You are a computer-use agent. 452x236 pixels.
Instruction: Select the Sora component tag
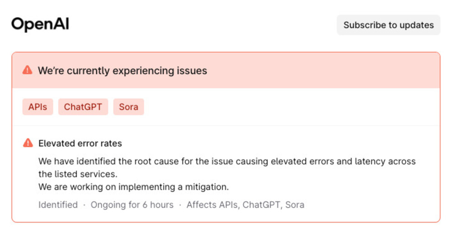(128, 107)
